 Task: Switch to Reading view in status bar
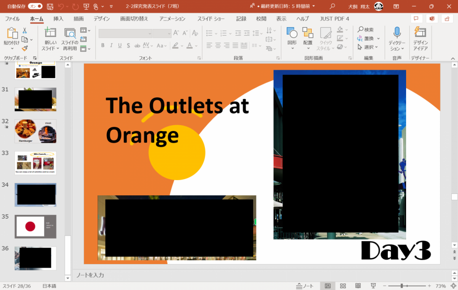358,286
